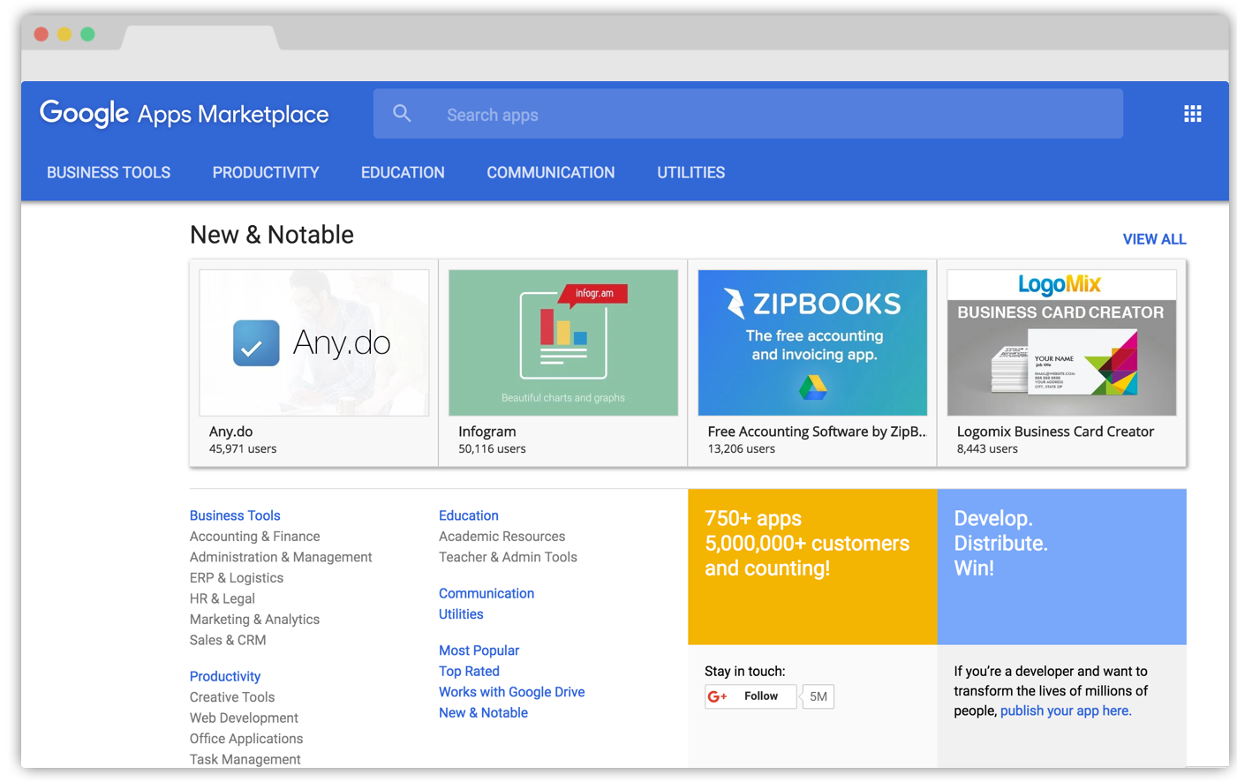Open Teacher & Admin Tools subcategory
Viewport: 1237px width, 782px height.
(x=508, y=557)
